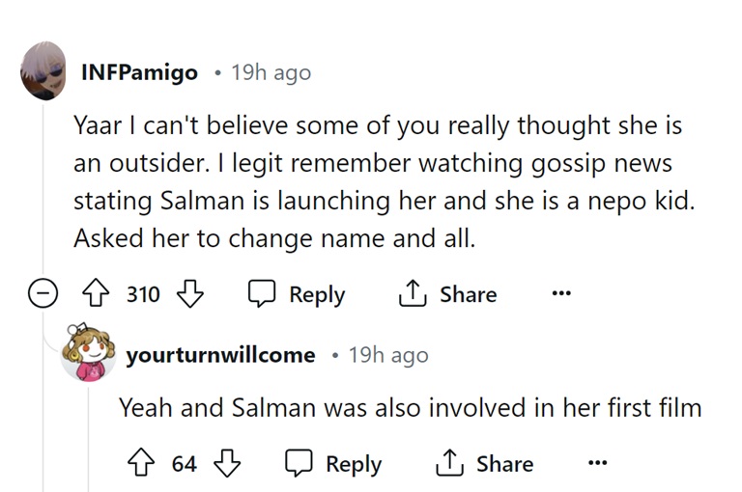Click the Reply label on INFPamigo's comment
This screenshot has height=492, width=742.
click(317, 294)
